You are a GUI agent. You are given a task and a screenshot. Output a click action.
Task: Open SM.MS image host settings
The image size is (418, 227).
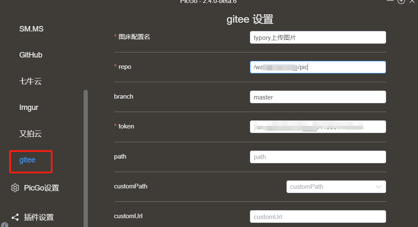pyautogui.click(x=31, y=29)
